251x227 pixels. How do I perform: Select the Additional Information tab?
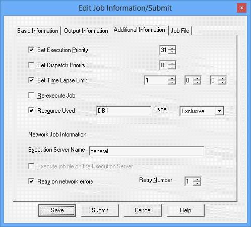(x=139, y=30)
